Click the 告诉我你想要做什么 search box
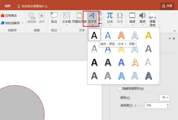 click(x=33, y=6)
